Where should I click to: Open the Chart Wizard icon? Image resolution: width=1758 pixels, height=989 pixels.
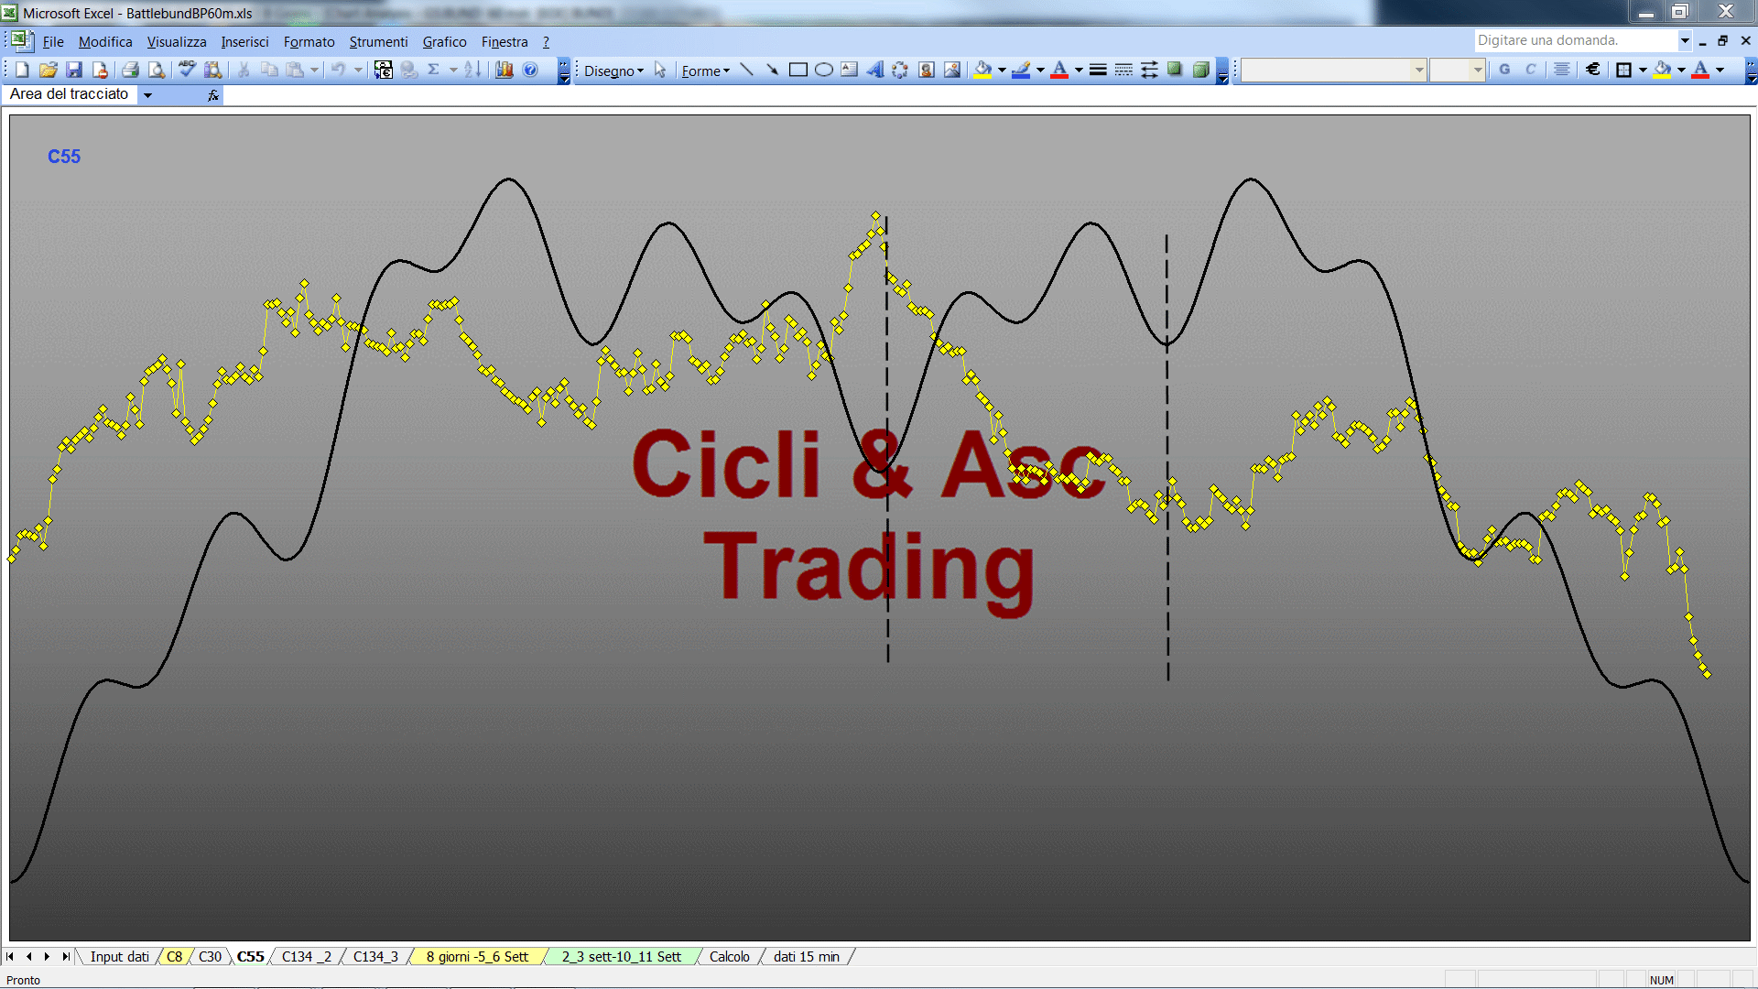pos(504,70)
